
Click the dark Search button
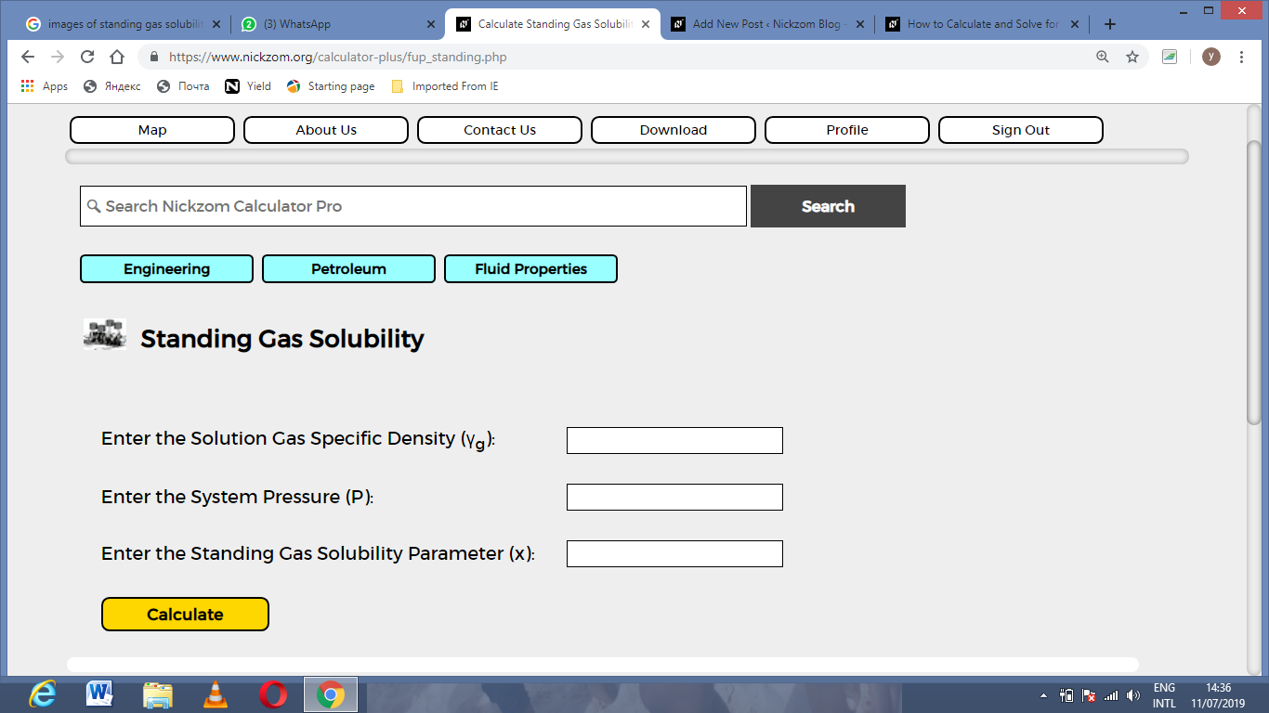click(x=828, y=206)
